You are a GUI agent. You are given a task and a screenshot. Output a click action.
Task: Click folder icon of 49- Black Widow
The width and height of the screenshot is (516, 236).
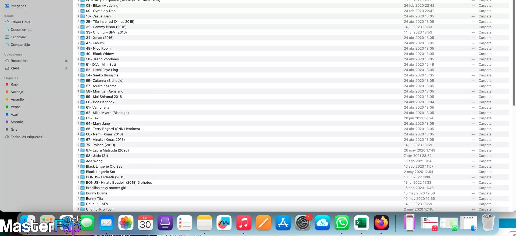(x=83, y=54)
